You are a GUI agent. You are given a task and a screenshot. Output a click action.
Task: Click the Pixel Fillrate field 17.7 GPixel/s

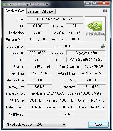[x=40, y=73]
